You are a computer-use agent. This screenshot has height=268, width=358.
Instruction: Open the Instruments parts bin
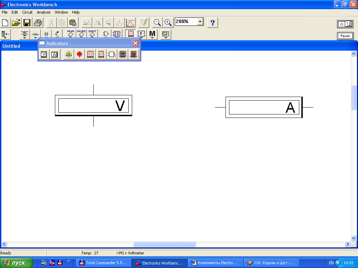pos(165,34)
